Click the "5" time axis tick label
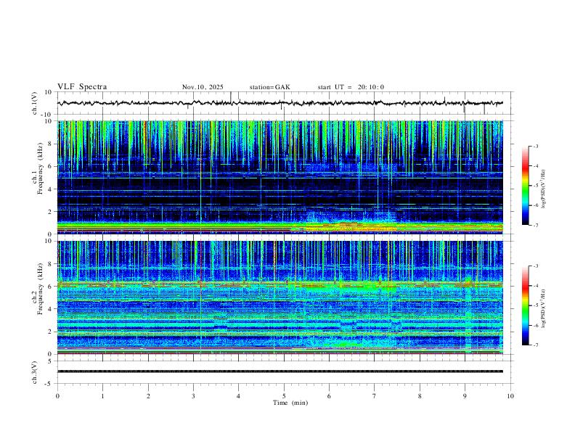This screenshot has width=575, height=444. pyautogui.click(x=284, y=396)
